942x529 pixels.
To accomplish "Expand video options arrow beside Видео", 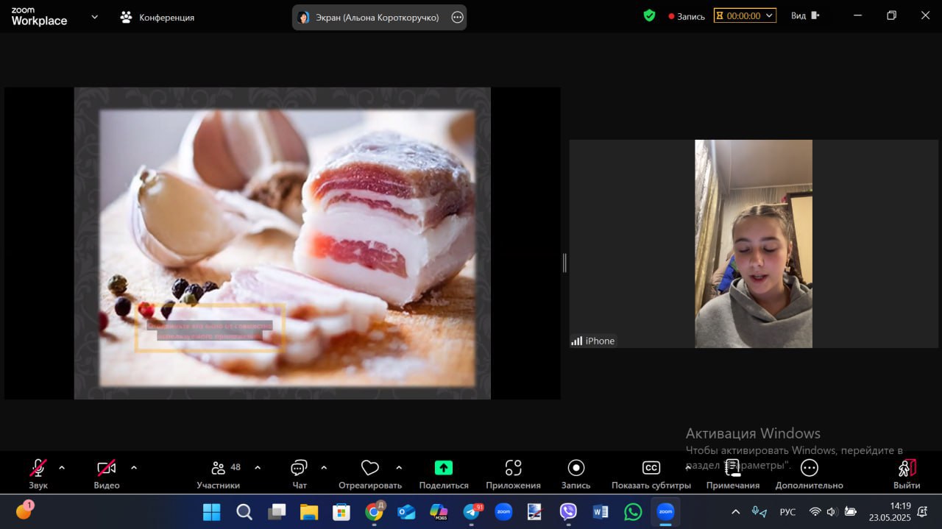I will (x=134, y=467).
